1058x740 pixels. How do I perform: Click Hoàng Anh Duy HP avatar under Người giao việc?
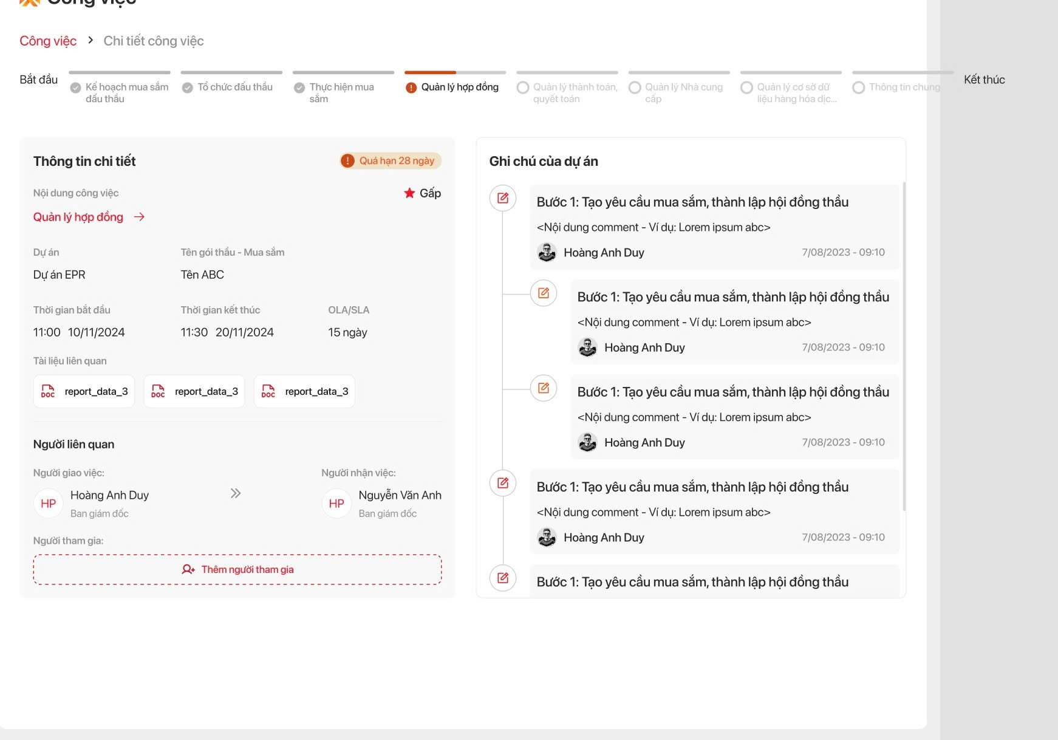[49, 504]
